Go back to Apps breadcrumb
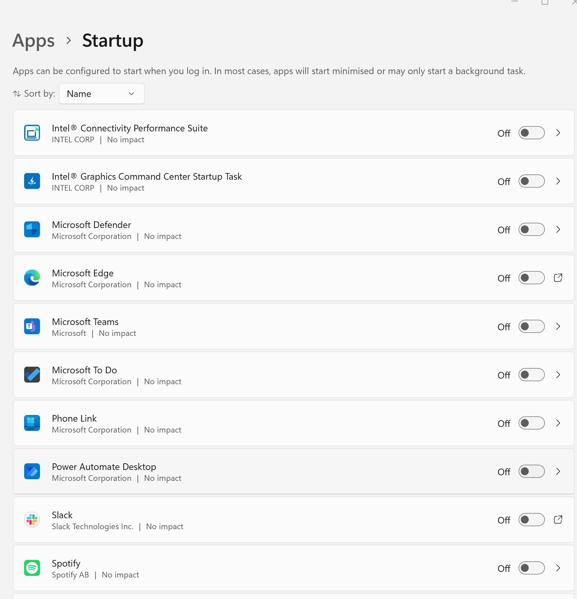Screen dimensions: 577x599 click(33, 41)
